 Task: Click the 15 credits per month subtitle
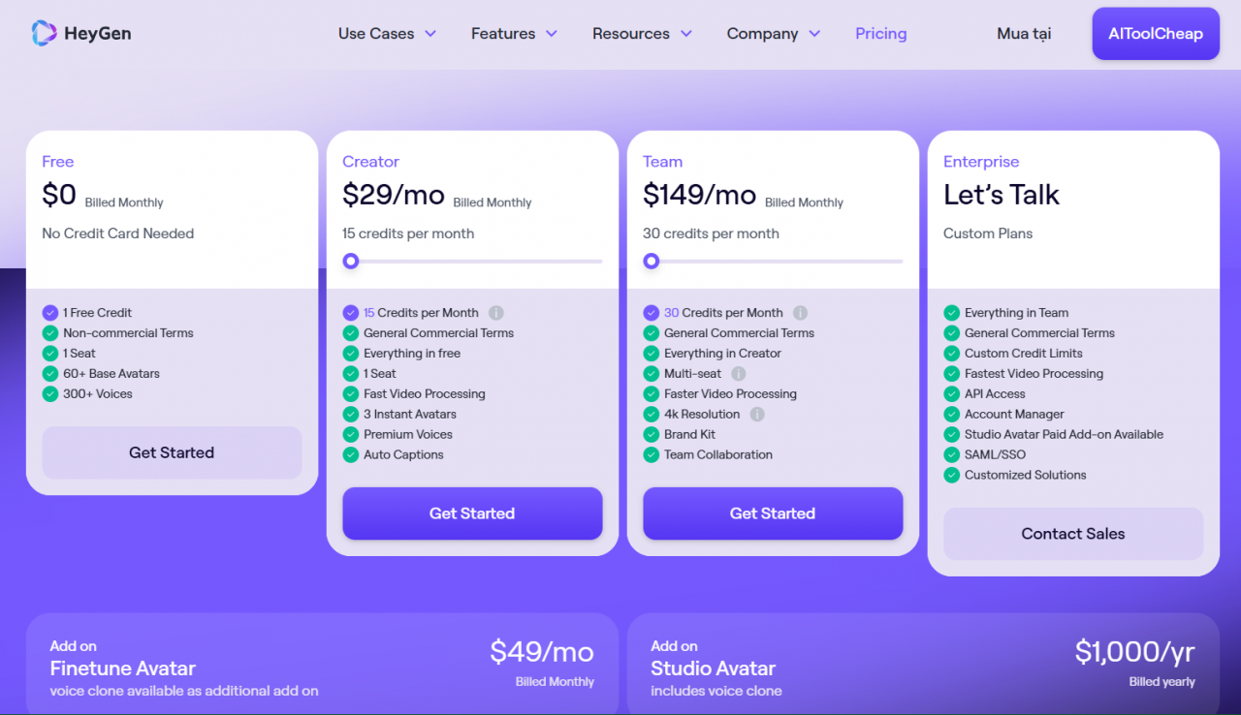pos(408,233)
